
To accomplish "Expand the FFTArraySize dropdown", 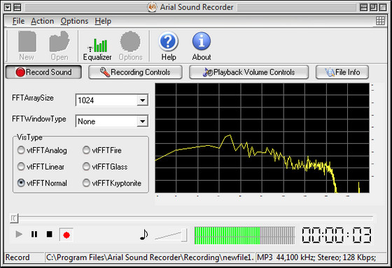I will coord(143,100).
